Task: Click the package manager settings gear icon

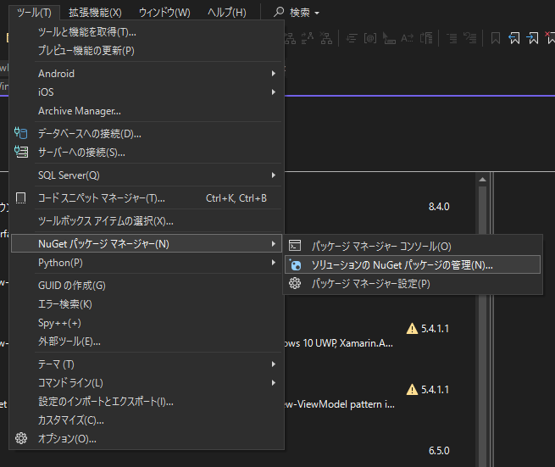Action: (x=295, y=283)
